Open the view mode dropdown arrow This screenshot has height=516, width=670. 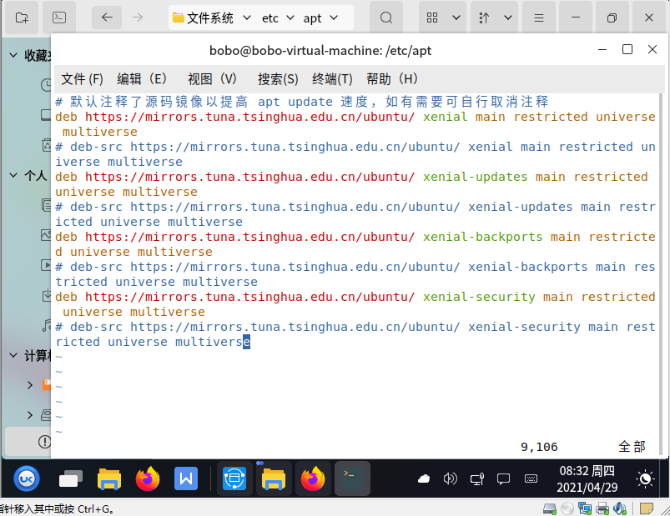[x=456, y=18]
